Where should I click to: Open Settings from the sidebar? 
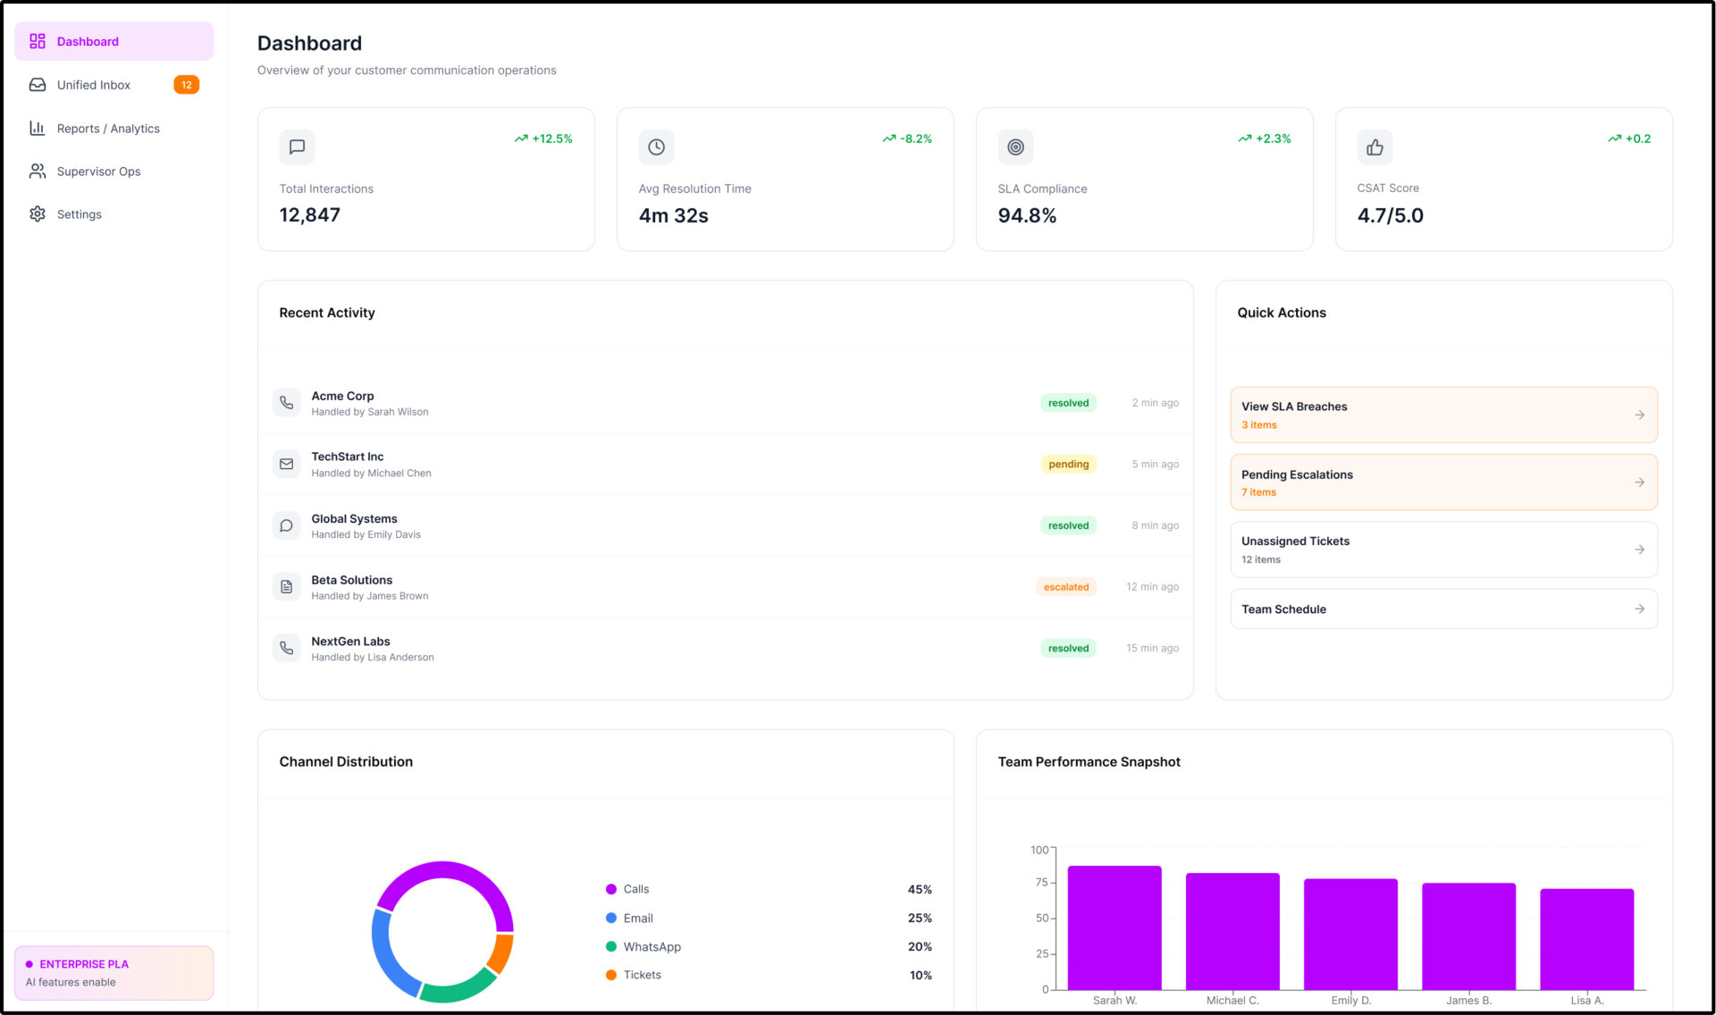pos(79,214)
